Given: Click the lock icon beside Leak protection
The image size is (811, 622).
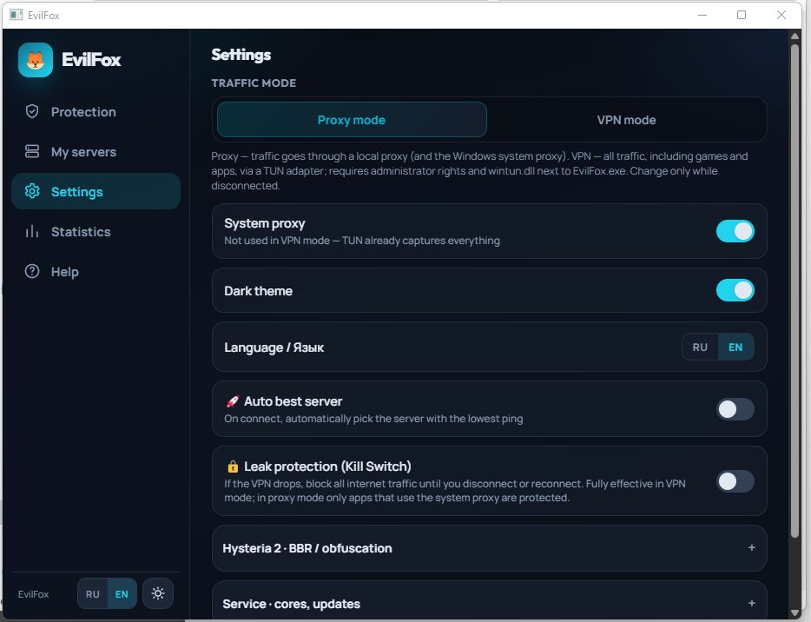Looking at the screenshot, I should click(x=233, y=467).
